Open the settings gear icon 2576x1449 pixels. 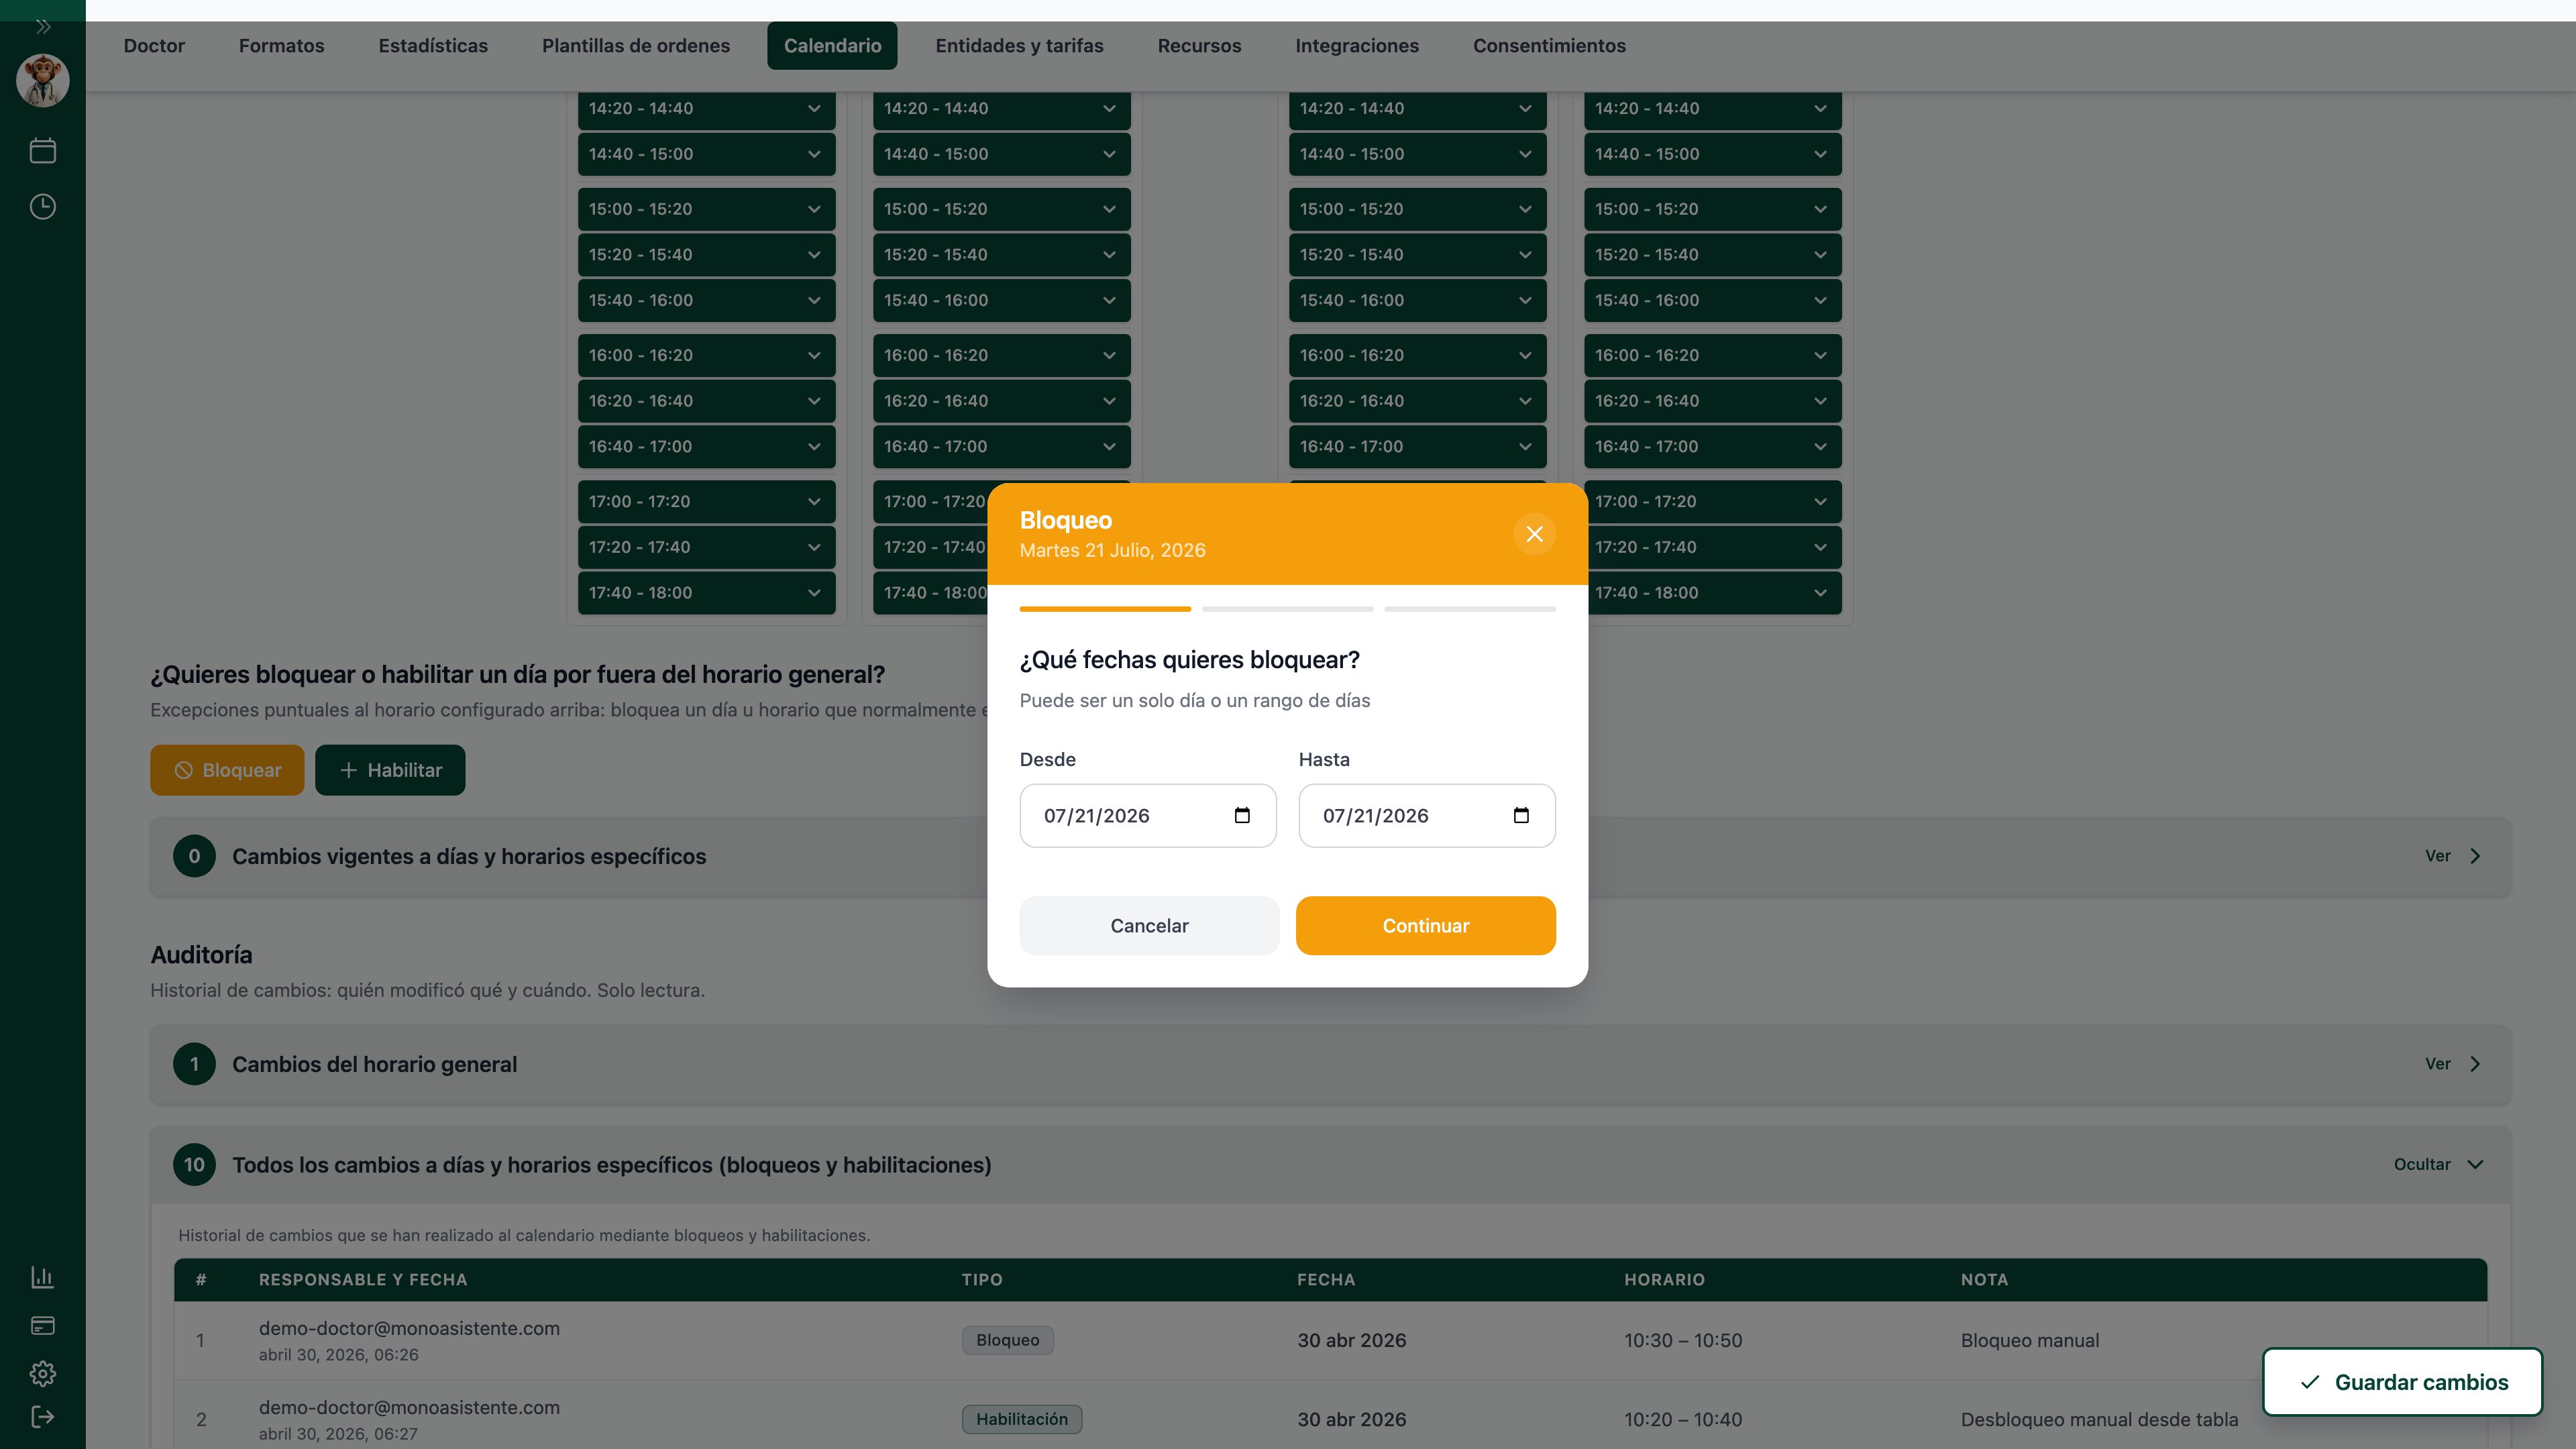pyautogui.click(x=42, y=1373)
